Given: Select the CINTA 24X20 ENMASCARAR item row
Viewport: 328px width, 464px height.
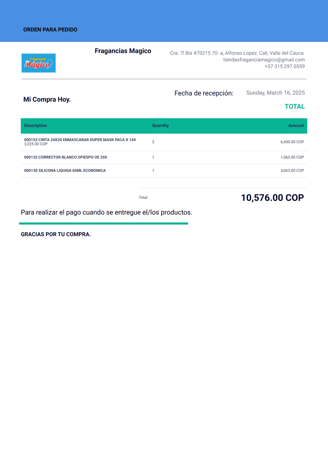Looking at the screenshot, I should pos(164,142).
